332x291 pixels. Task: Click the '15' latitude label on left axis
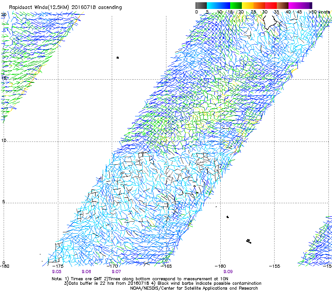[x=4, y=78]
